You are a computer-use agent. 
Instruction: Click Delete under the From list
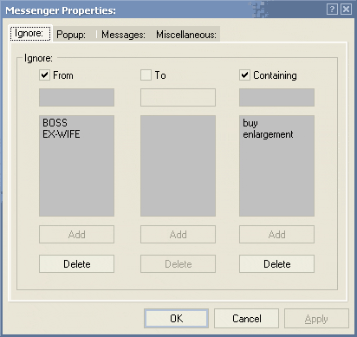(77, 263)
